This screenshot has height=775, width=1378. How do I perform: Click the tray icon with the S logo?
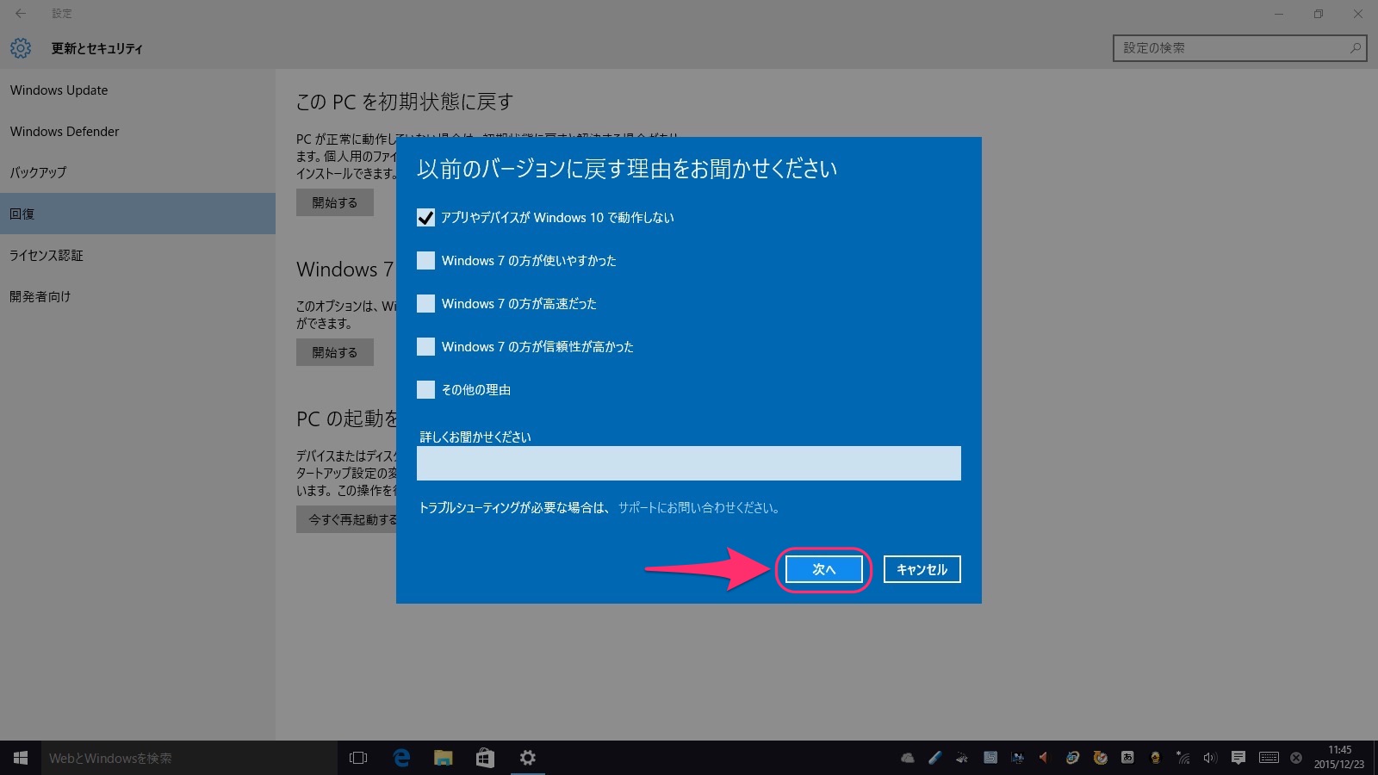point(990,758)
